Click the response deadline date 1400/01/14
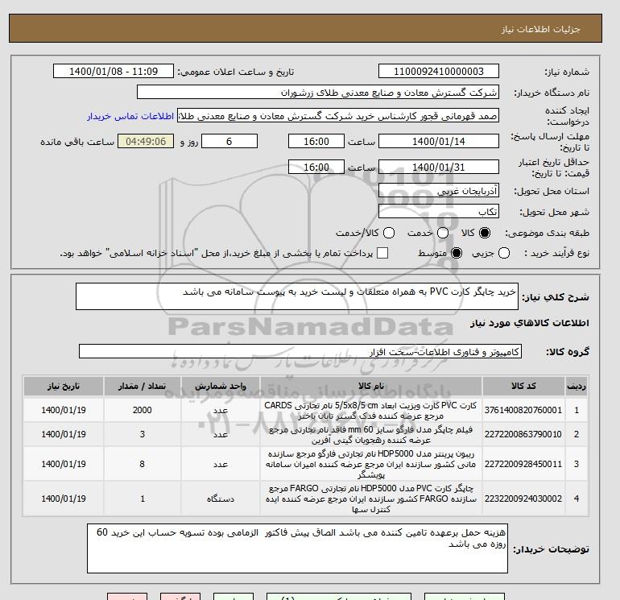 [x=439, y=141]
